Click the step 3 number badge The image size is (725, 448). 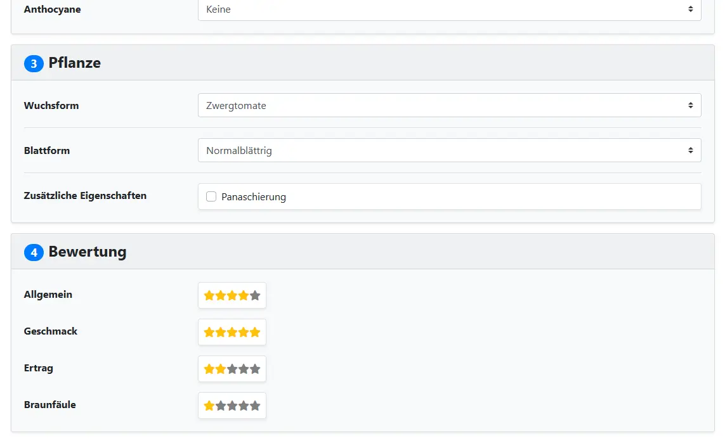click(34, 63)
